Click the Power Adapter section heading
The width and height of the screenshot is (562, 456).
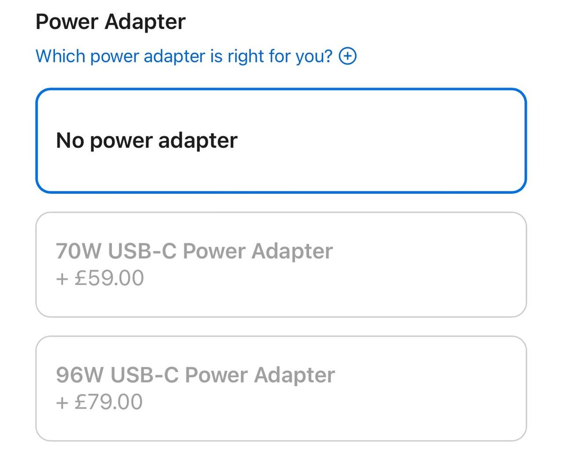coord(111,22)
